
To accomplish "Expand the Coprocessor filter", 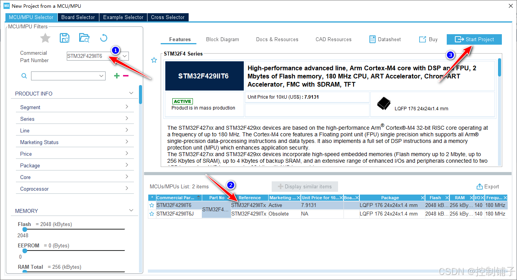I will 127,188.
